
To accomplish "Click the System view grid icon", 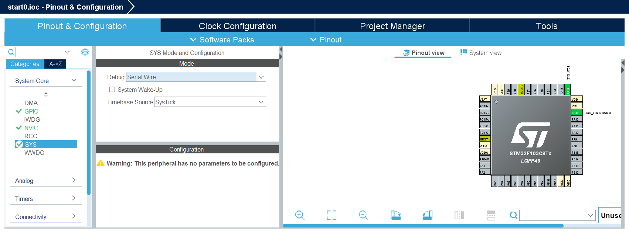I will click(464, 52).
